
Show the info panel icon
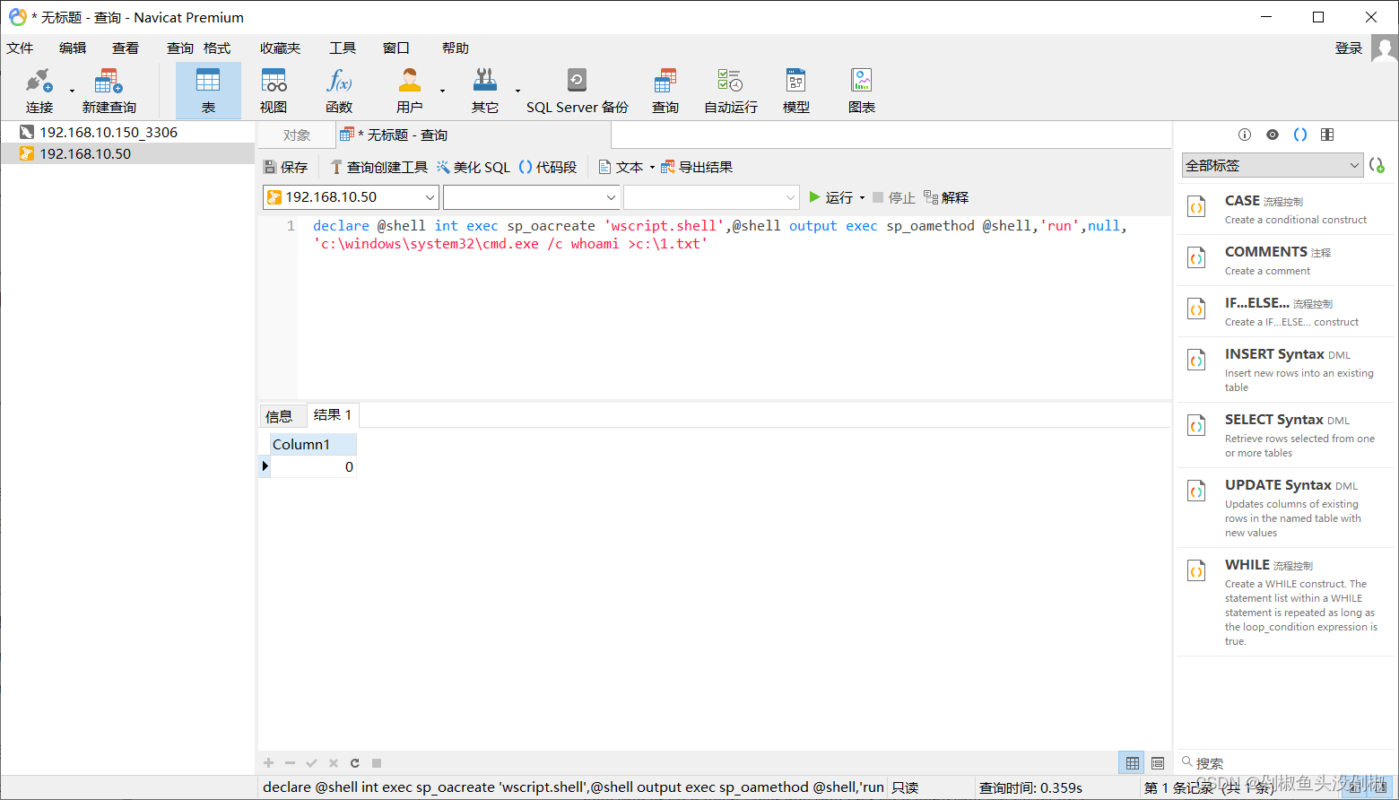1245,135
